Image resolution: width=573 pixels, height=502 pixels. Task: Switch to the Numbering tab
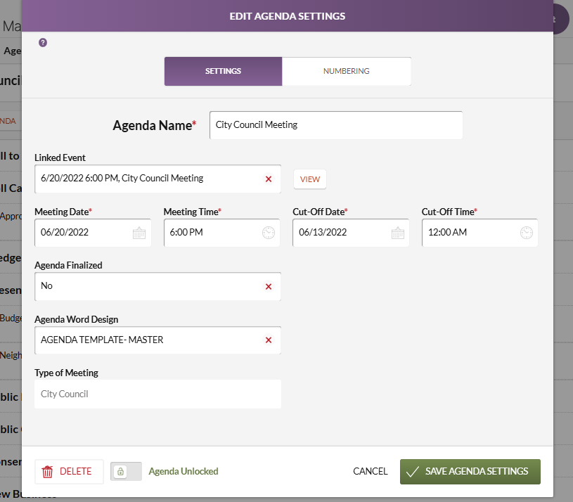click(347, 71)
